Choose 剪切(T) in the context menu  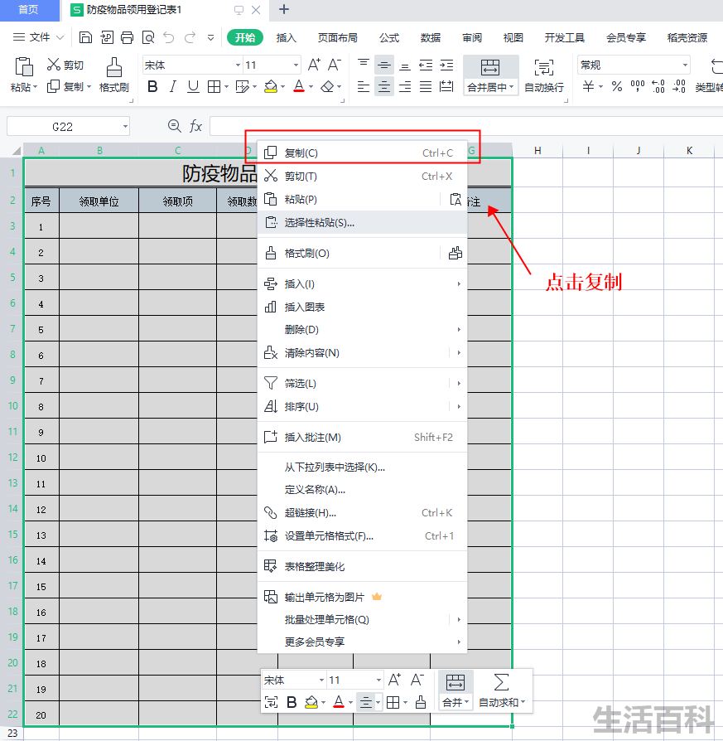tap(362, 177)
